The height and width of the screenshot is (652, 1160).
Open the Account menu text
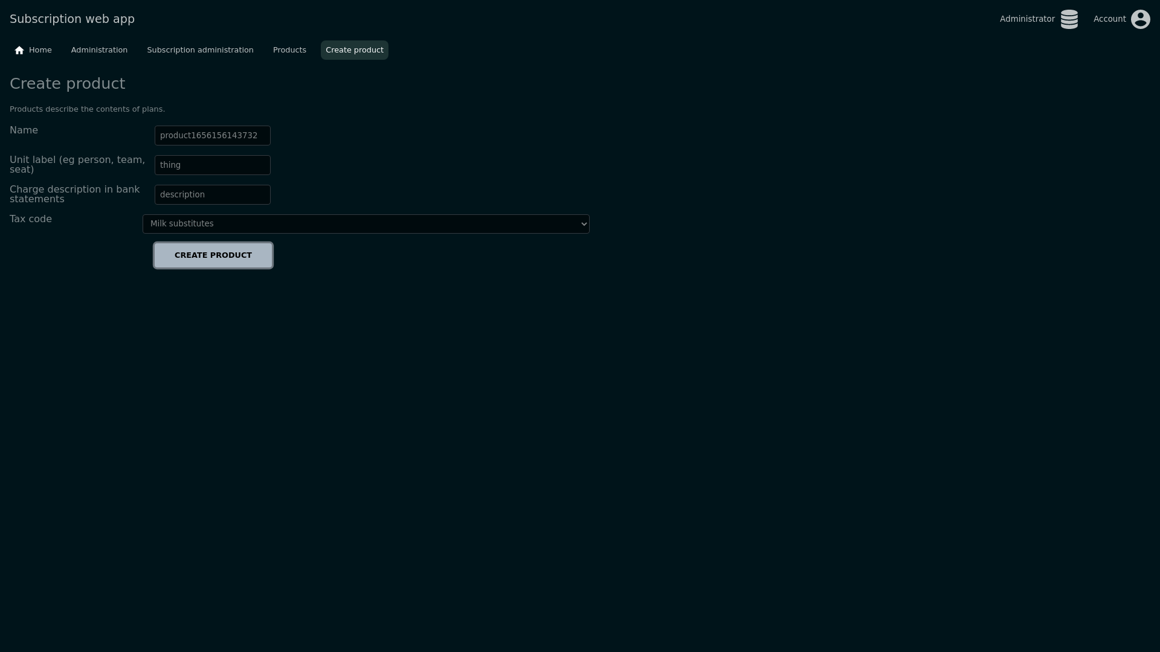pyautogui.click(x=1109, y=19)
